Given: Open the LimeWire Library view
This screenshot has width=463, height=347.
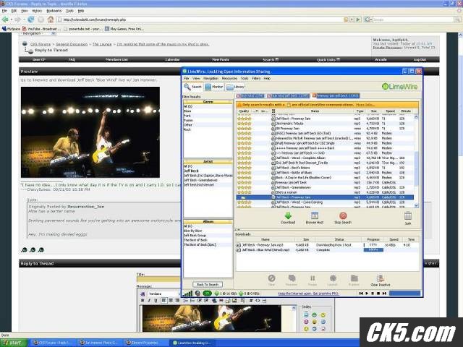Looking at the screenshot, I should [x=235, y=87].
